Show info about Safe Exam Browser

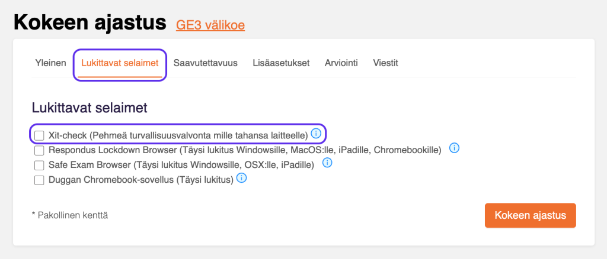327,163
